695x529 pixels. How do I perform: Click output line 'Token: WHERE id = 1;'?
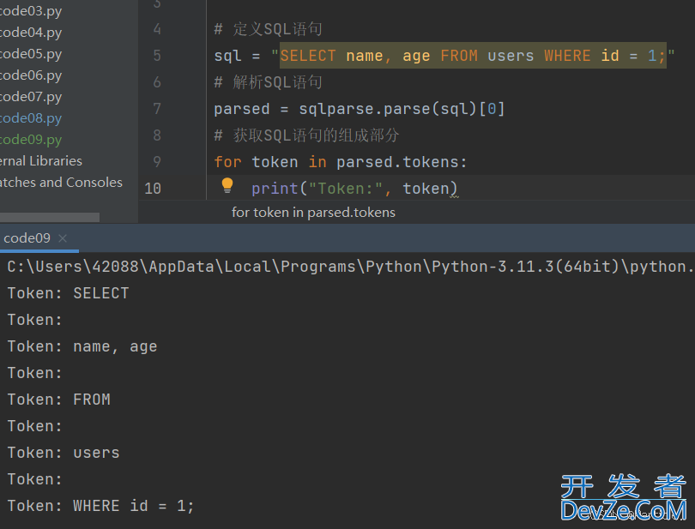point(100,506)
